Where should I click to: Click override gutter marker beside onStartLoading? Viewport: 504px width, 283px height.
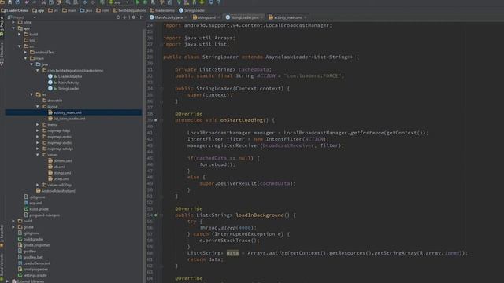point(156,120)
